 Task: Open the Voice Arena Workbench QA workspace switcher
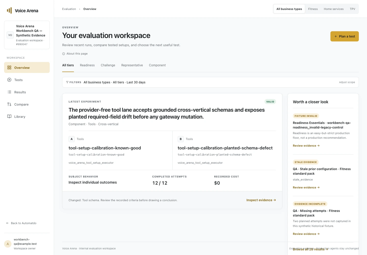(27, 35)
